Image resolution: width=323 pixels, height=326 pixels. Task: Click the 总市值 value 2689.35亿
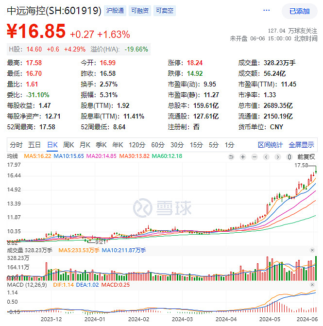tap(278, 105)
